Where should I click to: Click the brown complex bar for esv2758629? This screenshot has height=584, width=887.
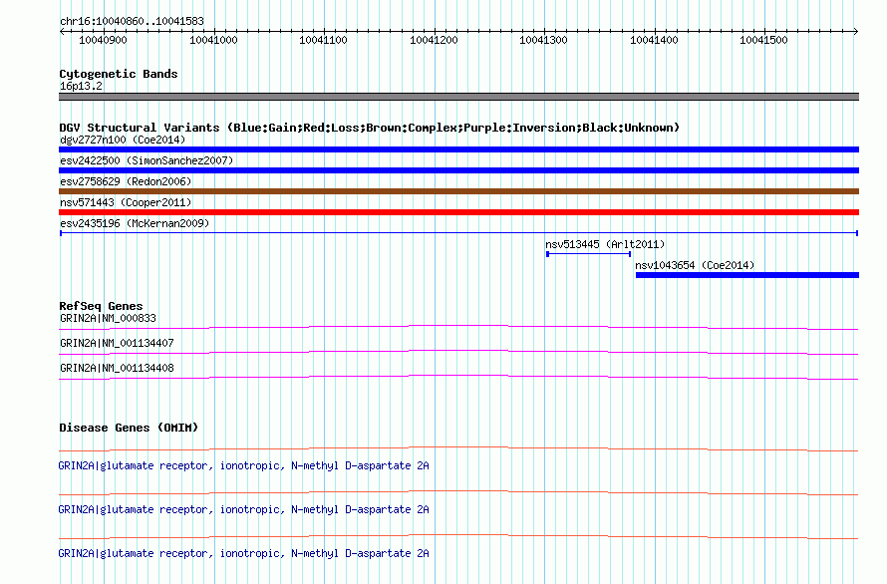[x=458, y=191]
